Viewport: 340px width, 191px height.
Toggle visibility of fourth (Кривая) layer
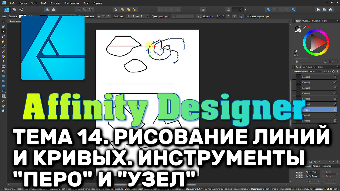tap(335, 93)
